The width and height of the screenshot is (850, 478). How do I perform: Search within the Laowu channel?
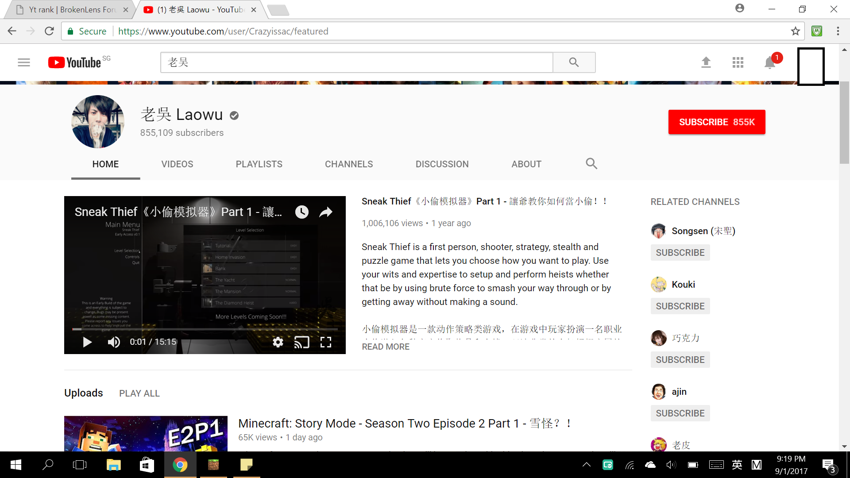pos(591,164)
